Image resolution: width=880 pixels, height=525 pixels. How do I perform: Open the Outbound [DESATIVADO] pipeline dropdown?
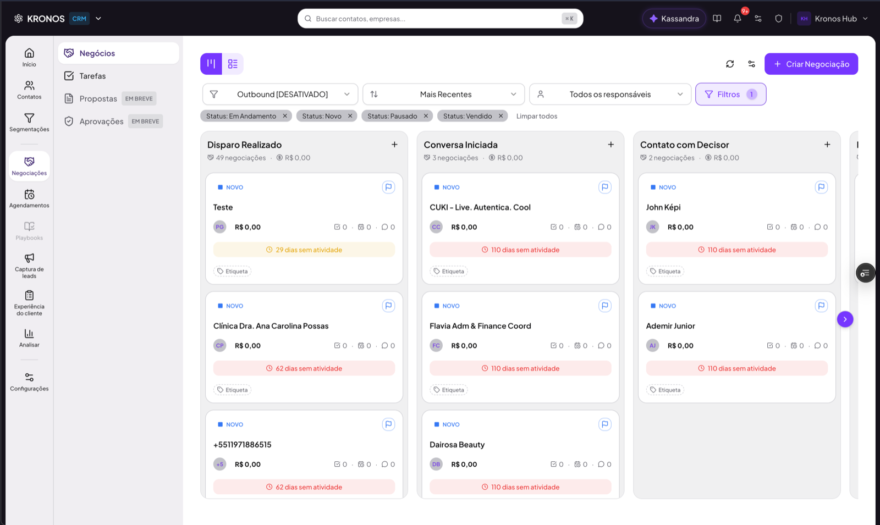point(280,94)
